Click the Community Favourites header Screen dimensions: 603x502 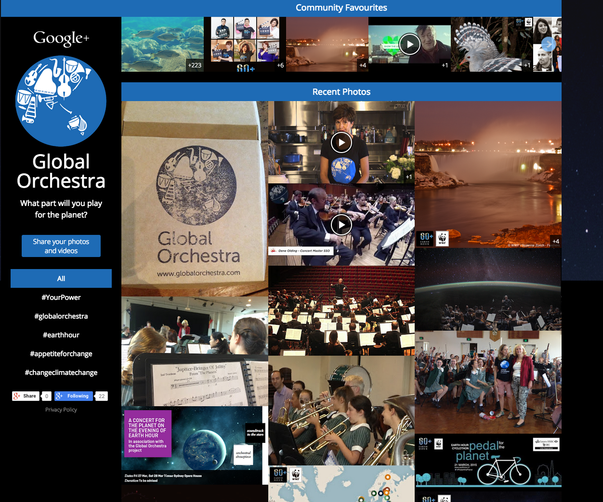pos(341,8)
